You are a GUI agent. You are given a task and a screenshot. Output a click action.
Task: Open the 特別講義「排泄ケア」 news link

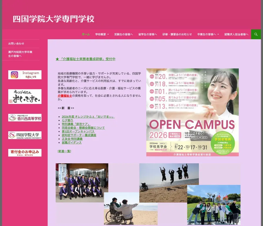pyautogui.click(x=76, y=124)
